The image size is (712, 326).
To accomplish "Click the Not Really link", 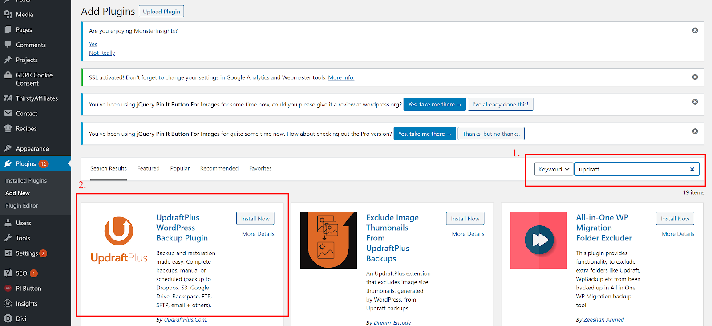I will [102, 53].
